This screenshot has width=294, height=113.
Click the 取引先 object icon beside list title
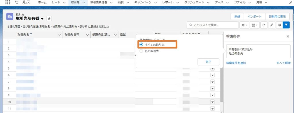(x=10, y=16)
